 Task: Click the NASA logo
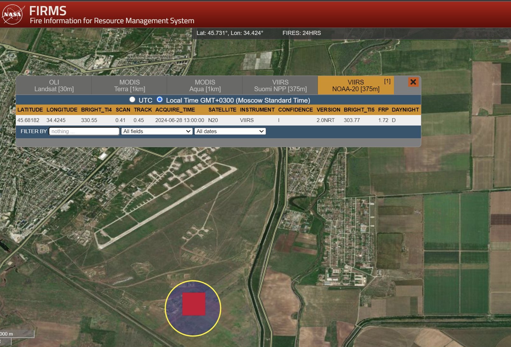point(13,15)
